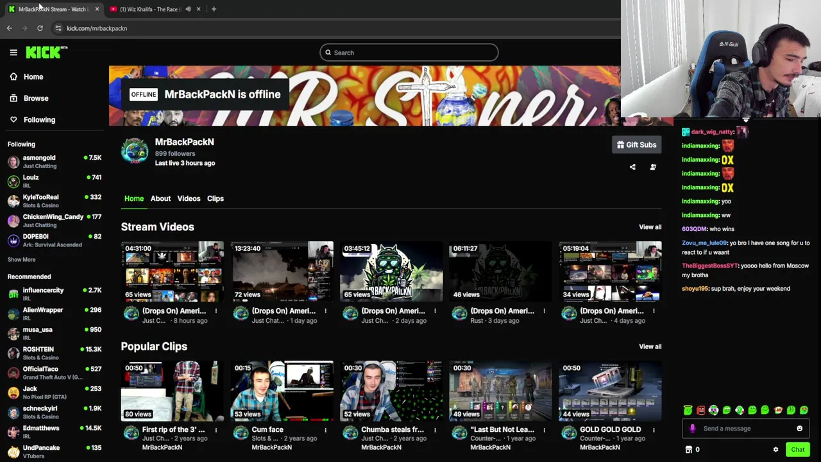
Task: View site information icon in address bar
Action: pyautogui.click(x=58, y=28)
